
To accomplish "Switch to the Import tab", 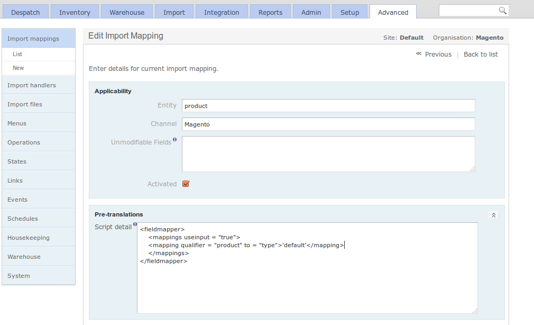I will point(174,11).
